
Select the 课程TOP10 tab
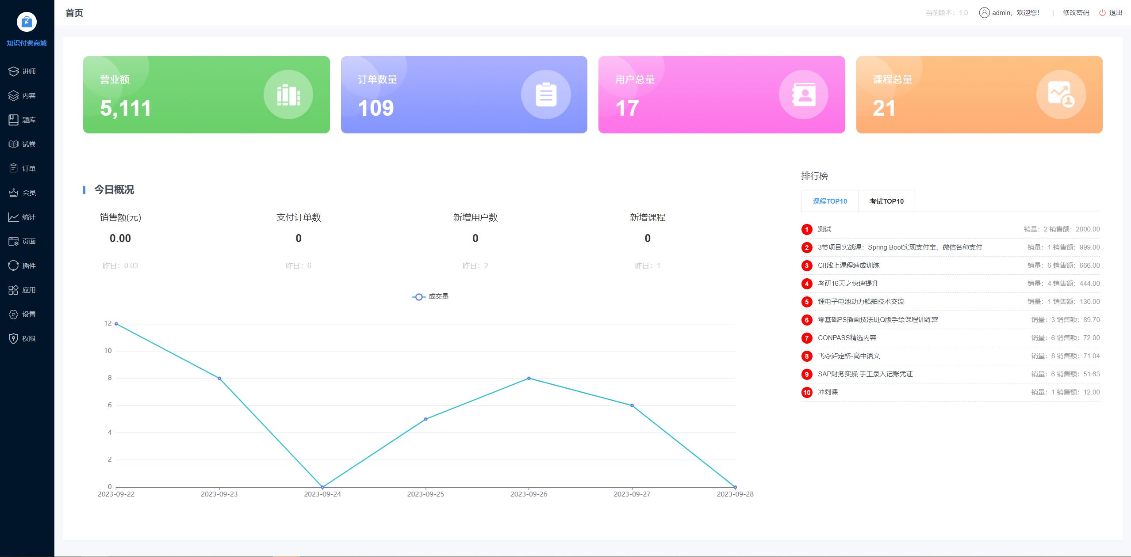click(x=830, y=201)
